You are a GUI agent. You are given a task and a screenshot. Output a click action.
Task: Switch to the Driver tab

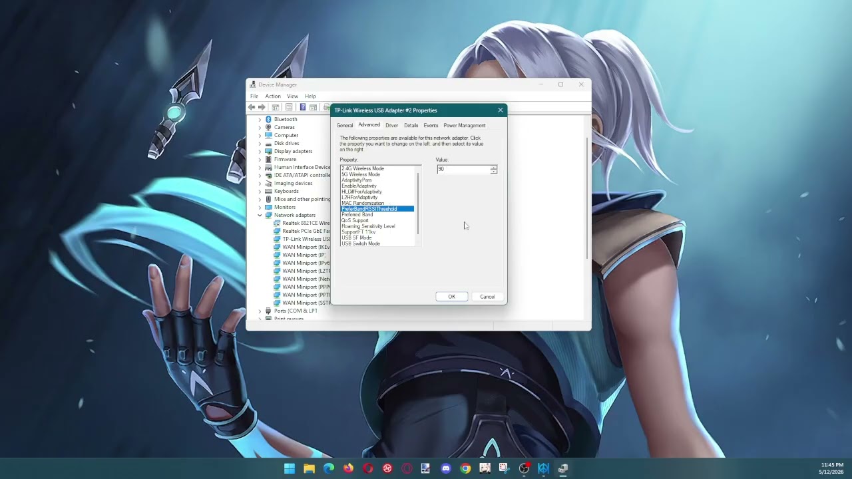click(x=391, y=125)
